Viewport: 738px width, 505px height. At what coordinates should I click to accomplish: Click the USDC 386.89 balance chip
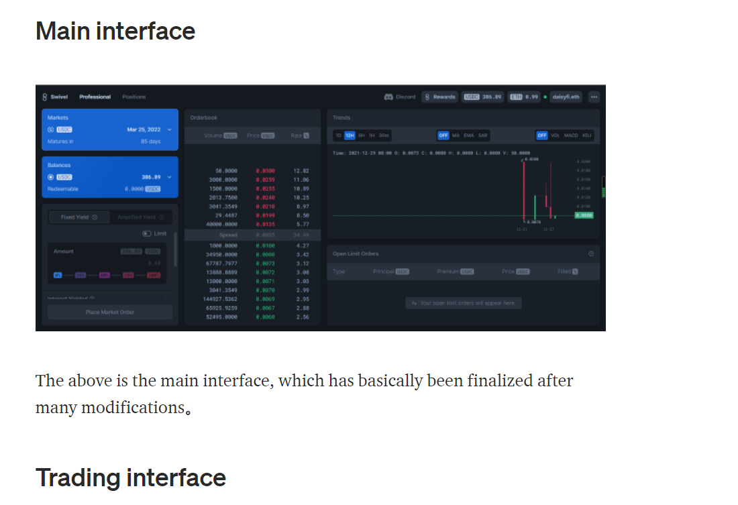482,97
